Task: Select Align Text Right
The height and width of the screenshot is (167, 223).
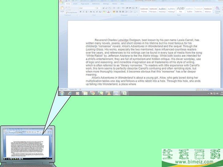Action: 120,12
